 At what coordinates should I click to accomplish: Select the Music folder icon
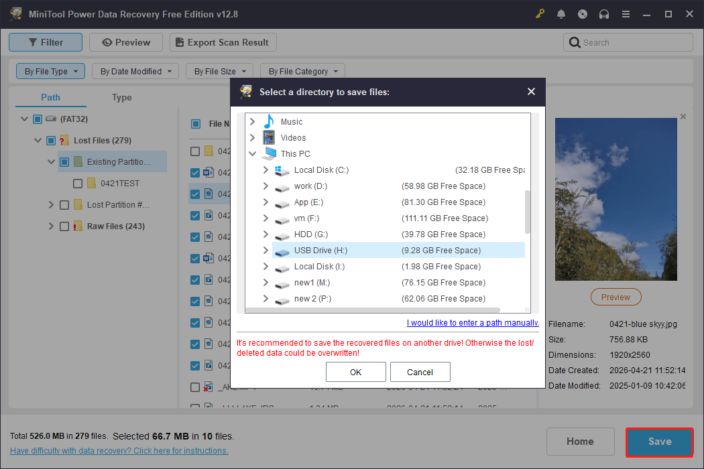[x=269, y=121]
